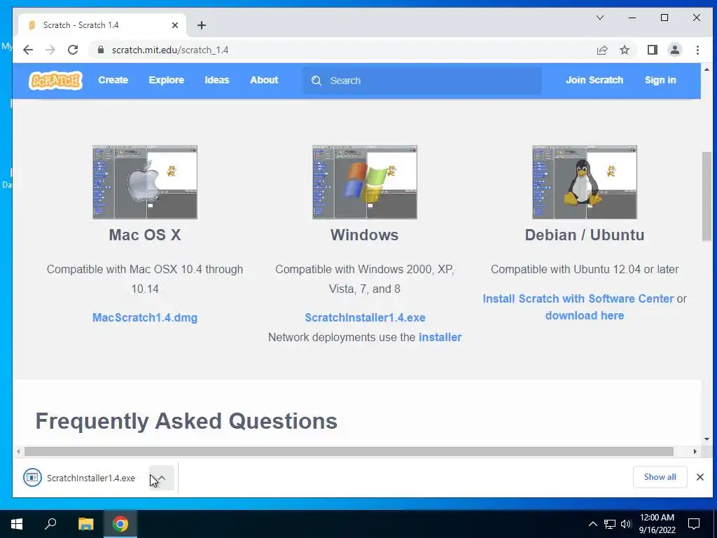Click the Chrome icon in the taskbar
Screen dimensions: 717x538
tap(120, 524)
